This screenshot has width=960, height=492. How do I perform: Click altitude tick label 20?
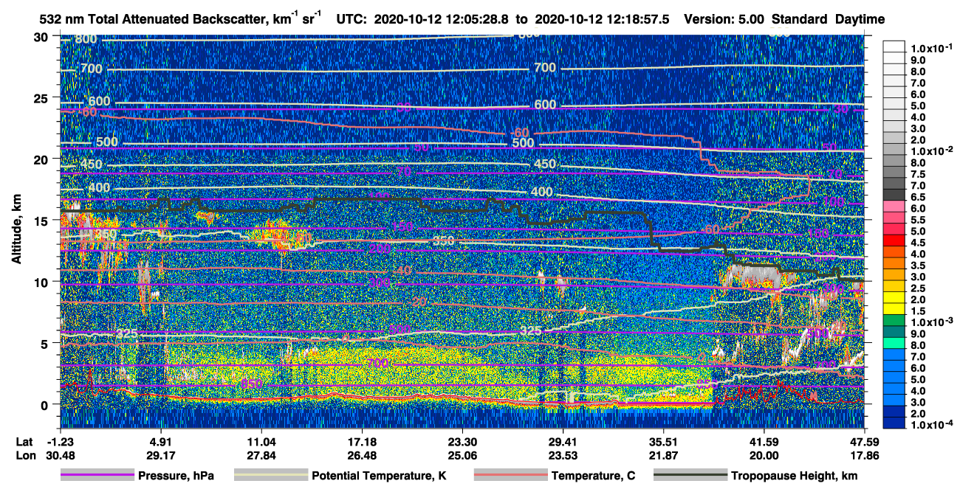42,159
